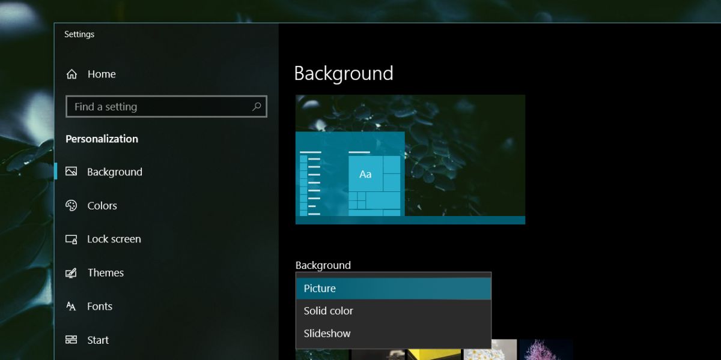
Task: Click the Themes brush icon
Action: (71, 272)
